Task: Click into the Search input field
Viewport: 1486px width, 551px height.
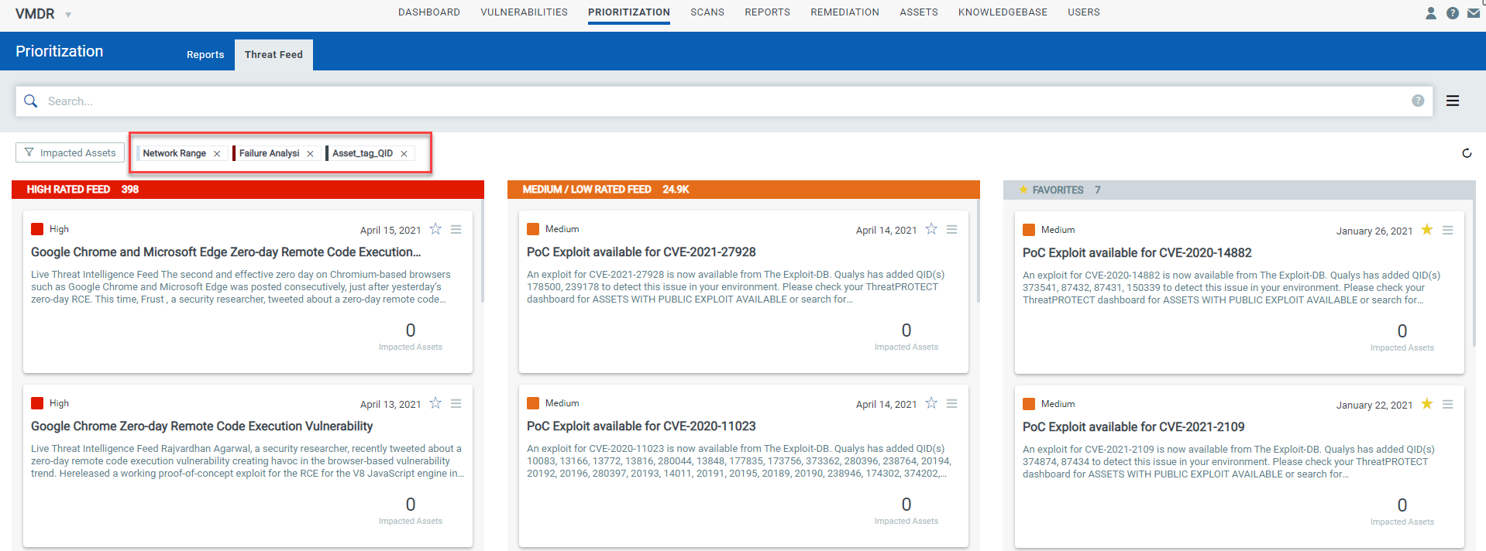Action: coord(697,101)
